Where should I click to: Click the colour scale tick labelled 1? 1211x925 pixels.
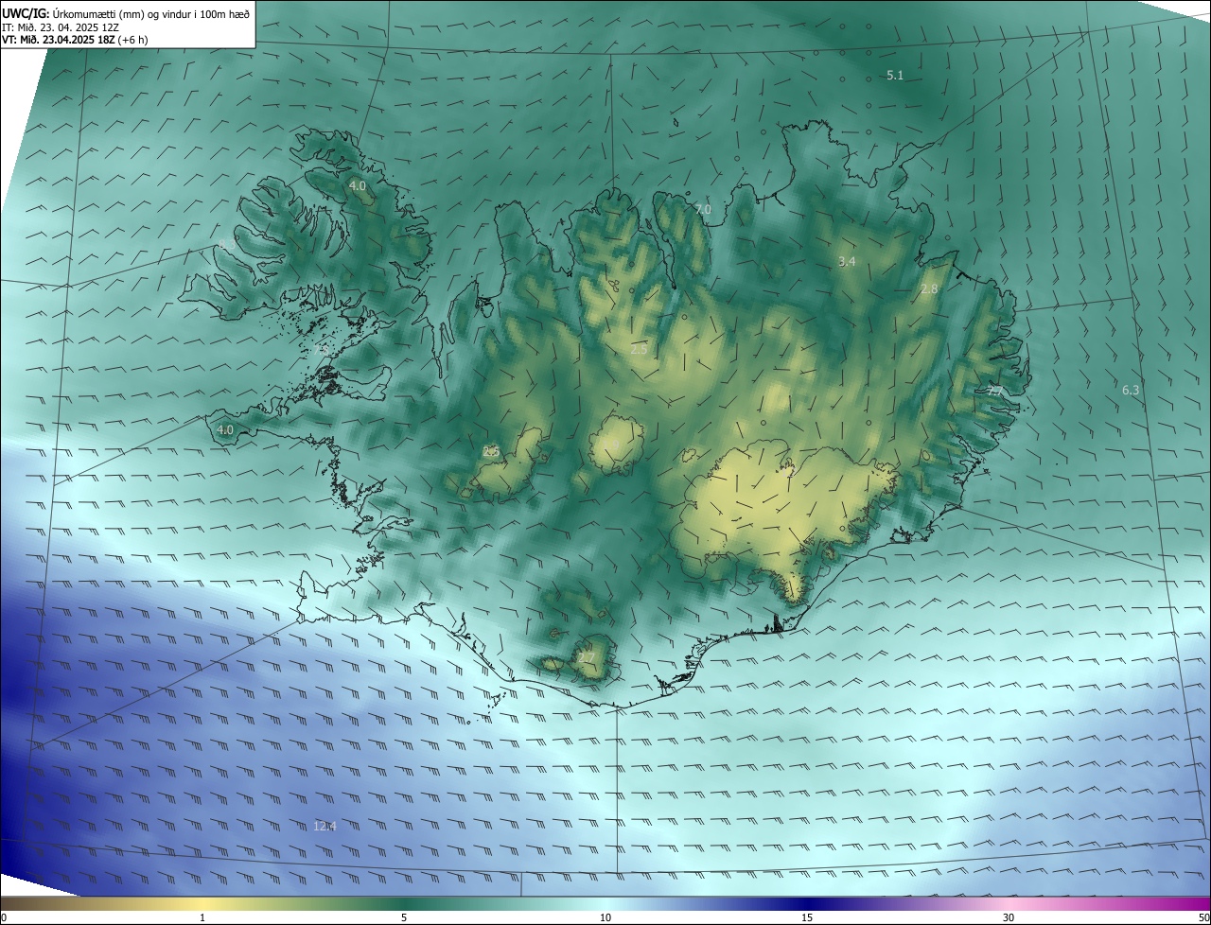click(202, 917)
